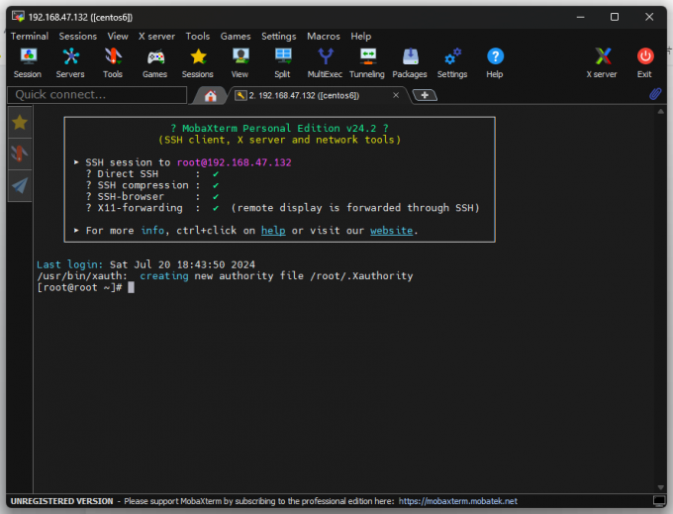The width and height of the screenshot is (673, 514).
Task: Open the Settings menu
Action: tap(279, 36)
